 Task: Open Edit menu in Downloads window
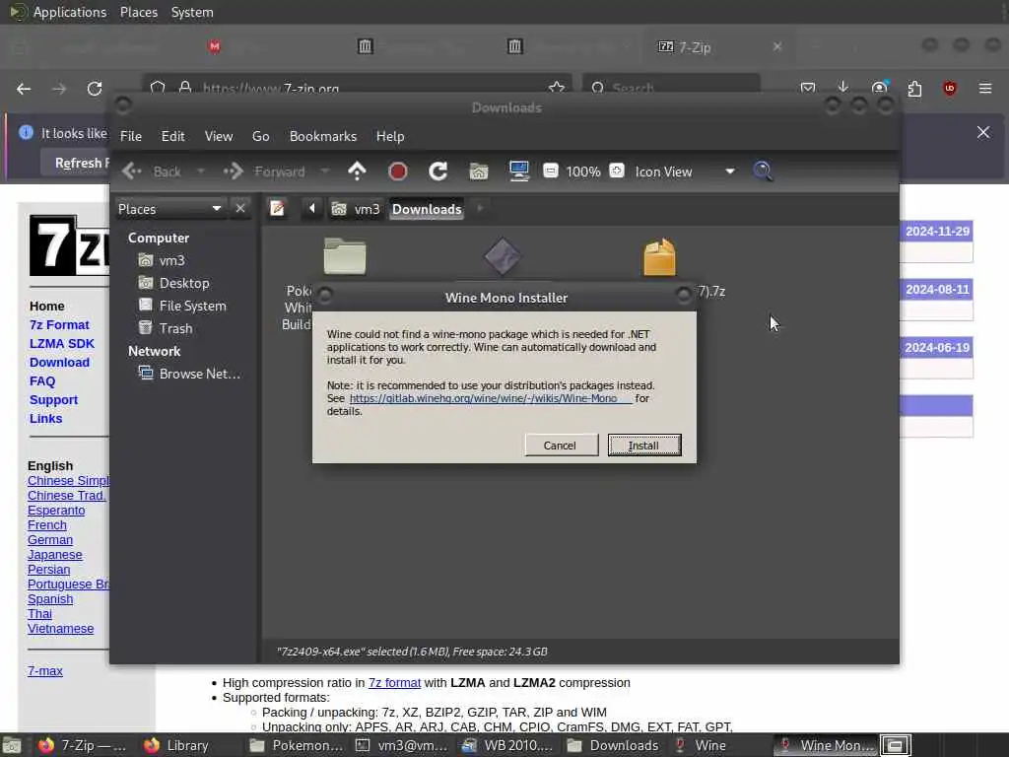click(x=172, y=136)
